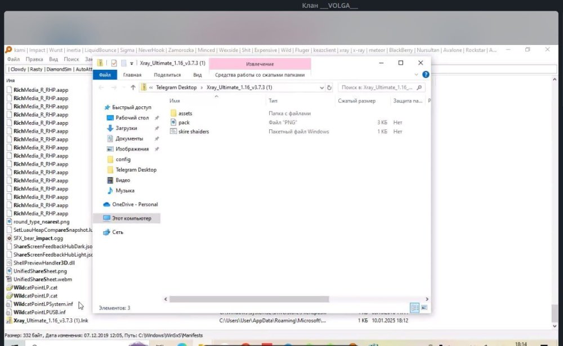Select the skire shaiders batch file
Viewport: 563px width, 346px height.
click(193, 132)
